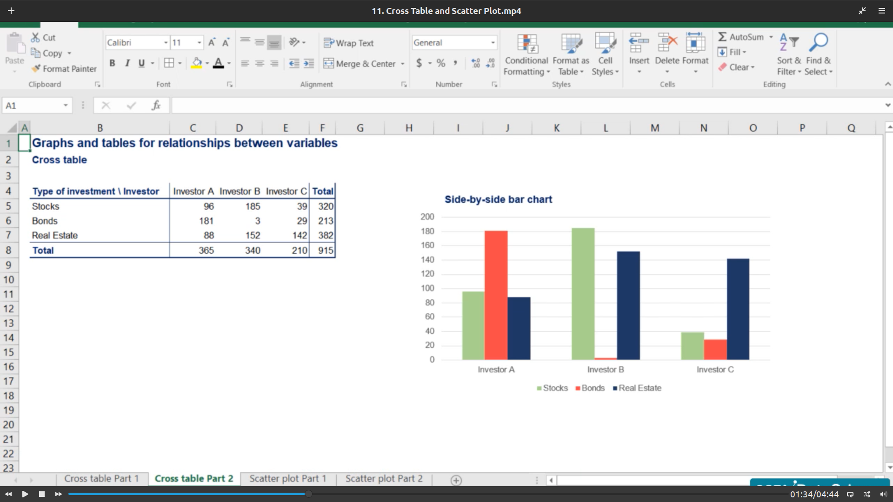This screenshot has width=893, height=502.
Task: Click the AutoSum sigma icon
Action: click(722, 37)
